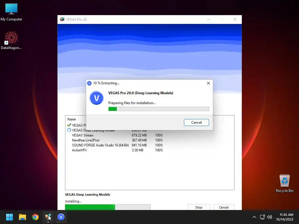The width and height of the screenshot is (299, 224).
Task: Click the 679.22 MB size value
Action: (139, 135)
